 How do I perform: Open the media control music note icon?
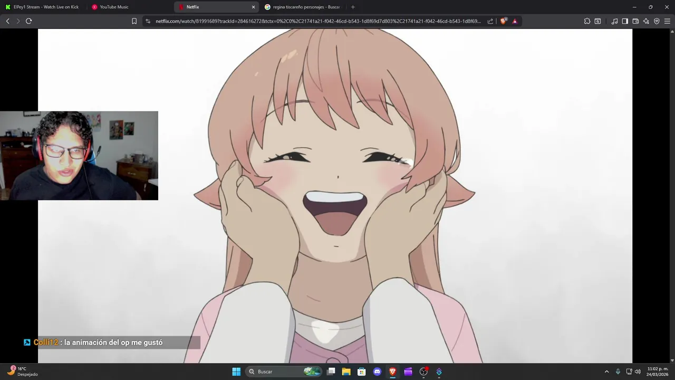pyautogui.click(x=614, y=21)
